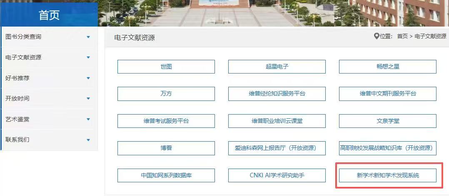Open 新学术新知学术发现系统
The image size is (449, 196).
[387, 175]
